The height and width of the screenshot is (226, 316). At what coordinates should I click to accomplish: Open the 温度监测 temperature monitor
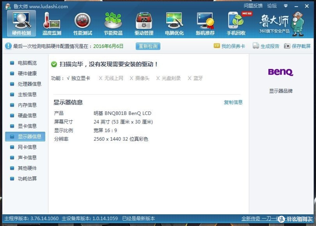tap(52, 24)
